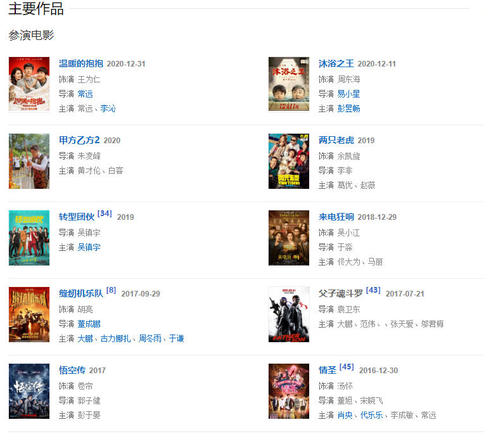
Task: Click the 甲方乙方2 poster image
Action: 29,161
